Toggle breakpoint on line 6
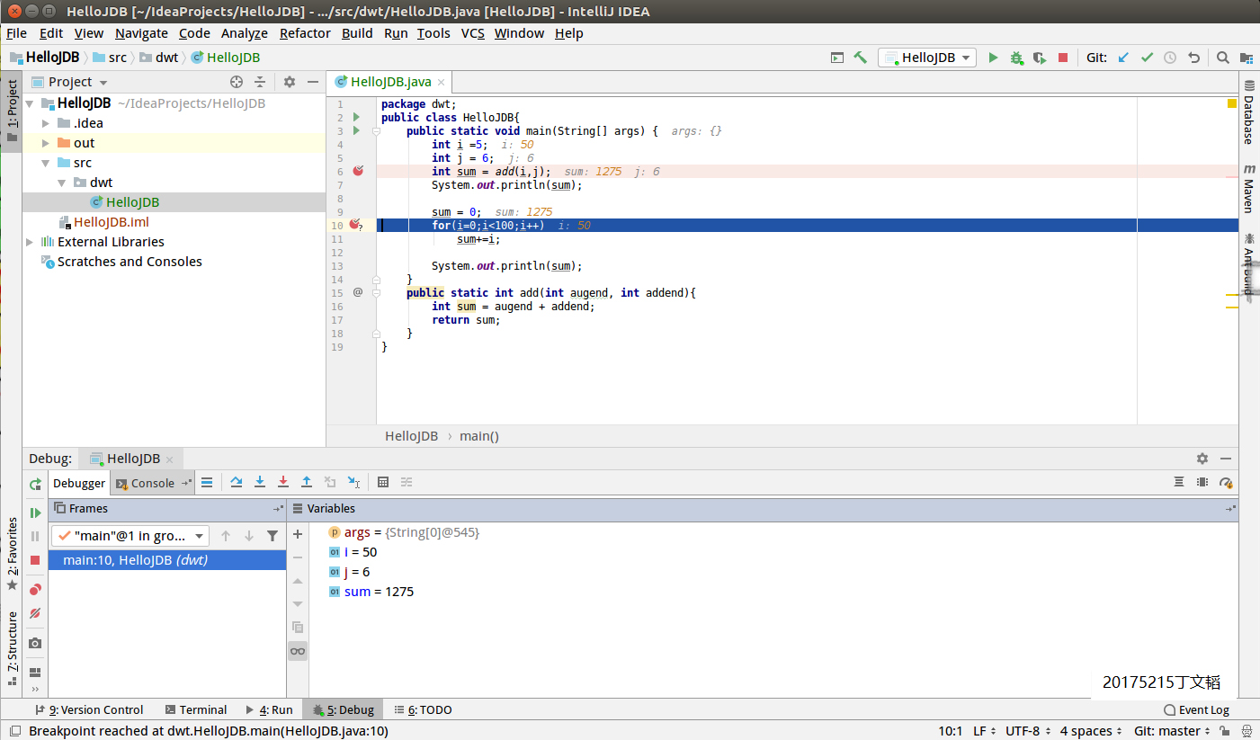The width and height of the screenshot is (1260, 740). (358, 171)
